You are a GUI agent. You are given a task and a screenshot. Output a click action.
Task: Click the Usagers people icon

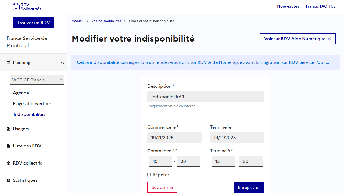(x=9, y=129)
